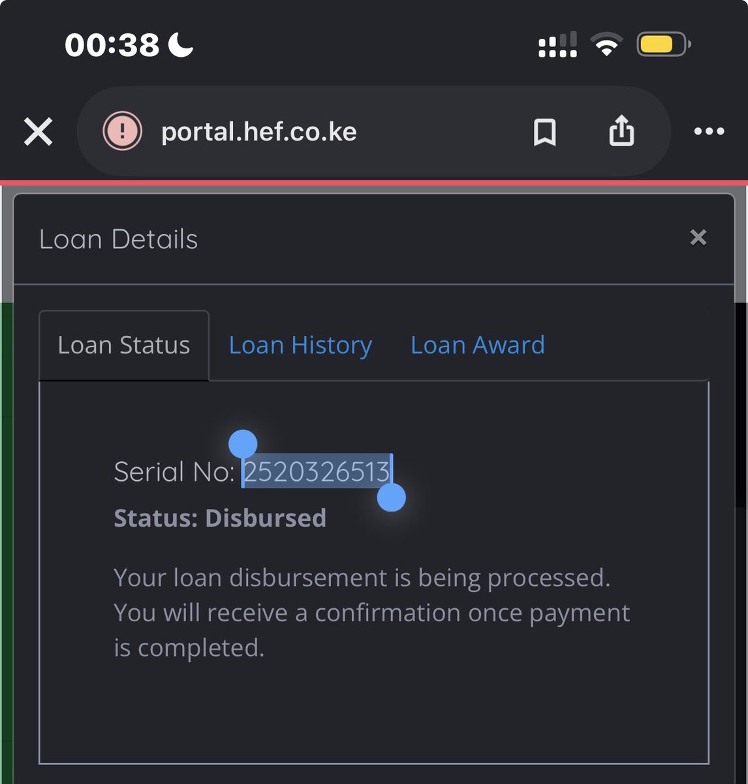Image resolution: width=748 pixels, height=784 pixels.
Task: Tap the Status: Disbursed text
Action: (x=220, y=518)
